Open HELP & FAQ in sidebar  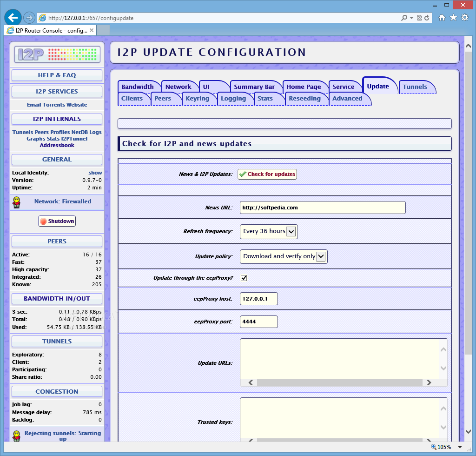[x=57, y=75]
